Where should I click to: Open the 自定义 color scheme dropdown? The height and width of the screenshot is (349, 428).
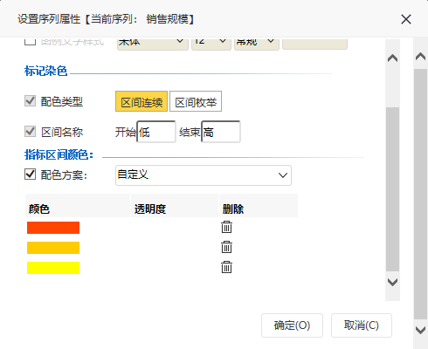[x=204, y=175]
